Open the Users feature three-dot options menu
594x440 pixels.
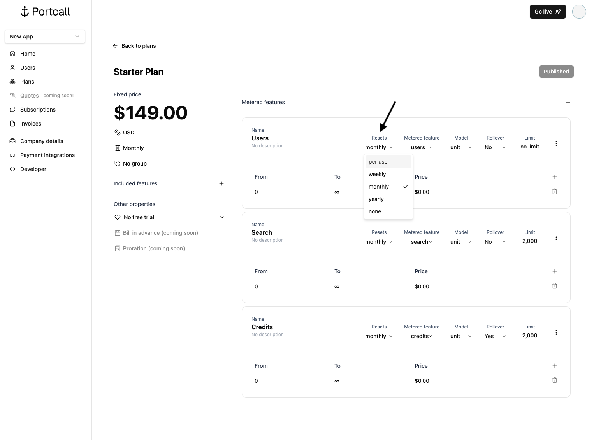pyautogui.click(x=556, y=143)
